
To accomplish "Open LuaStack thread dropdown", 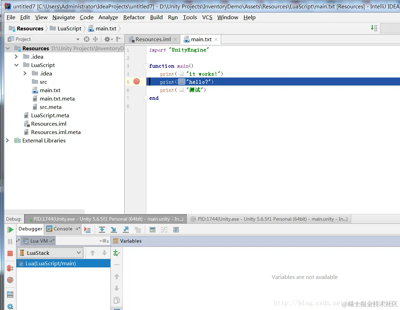I will (50, 253).
